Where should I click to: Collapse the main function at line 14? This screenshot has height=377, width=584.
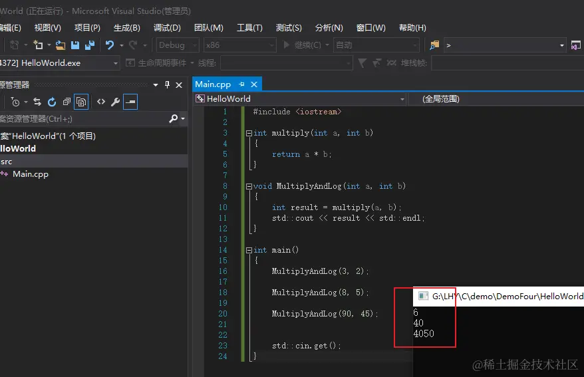249,250
